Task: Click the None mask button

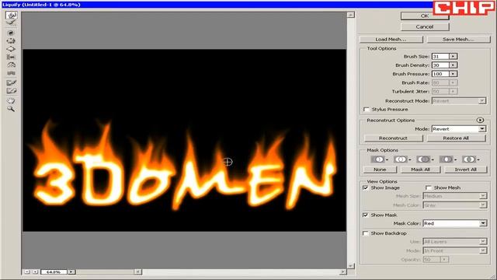Action: 380,170
